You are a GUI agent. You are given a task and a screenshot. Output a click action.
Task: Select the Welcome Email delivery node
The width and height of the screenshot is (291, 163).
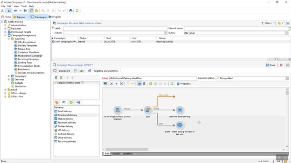[180, 110]
